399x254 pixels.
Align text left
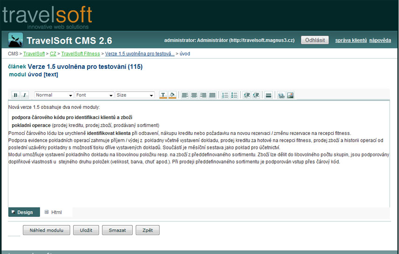pyautogui.click(x=185, y=95)
